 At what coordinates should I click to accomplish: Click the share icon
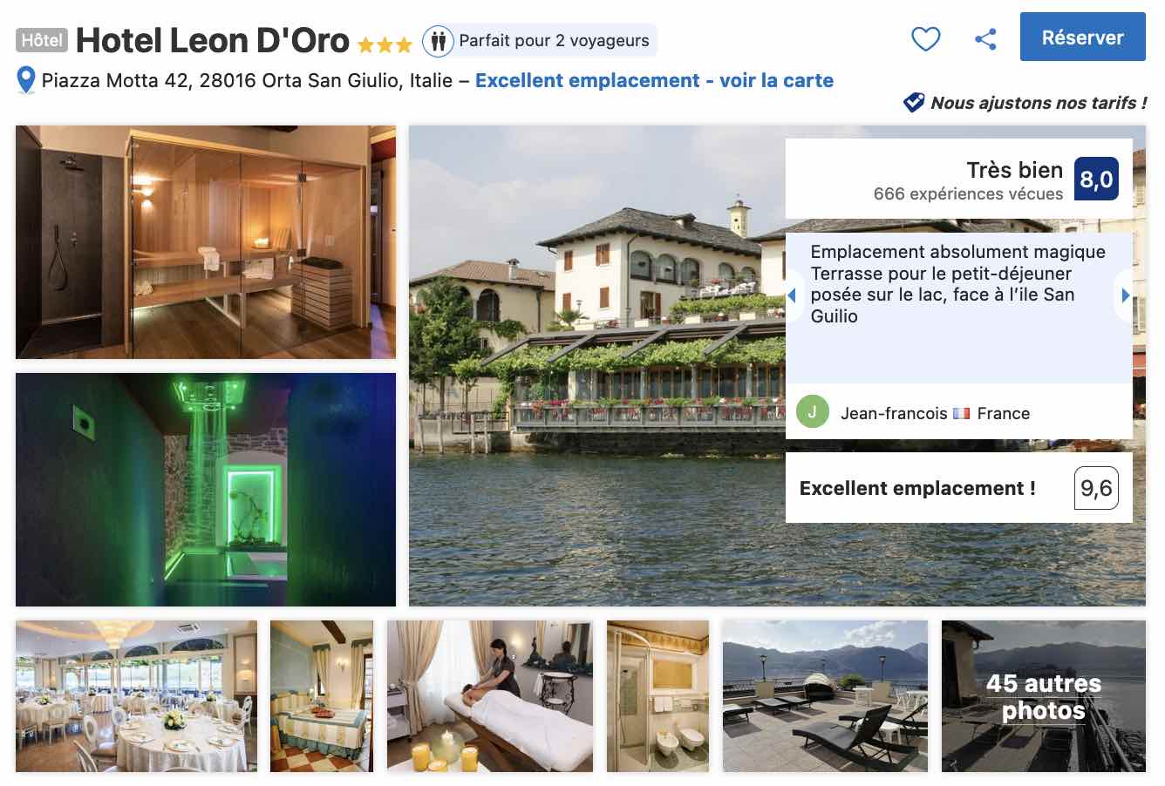pyautogui.click(x=985, y=39)
